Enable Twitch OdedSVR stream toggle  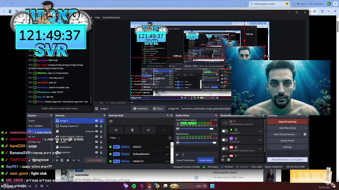coord(225,140)
